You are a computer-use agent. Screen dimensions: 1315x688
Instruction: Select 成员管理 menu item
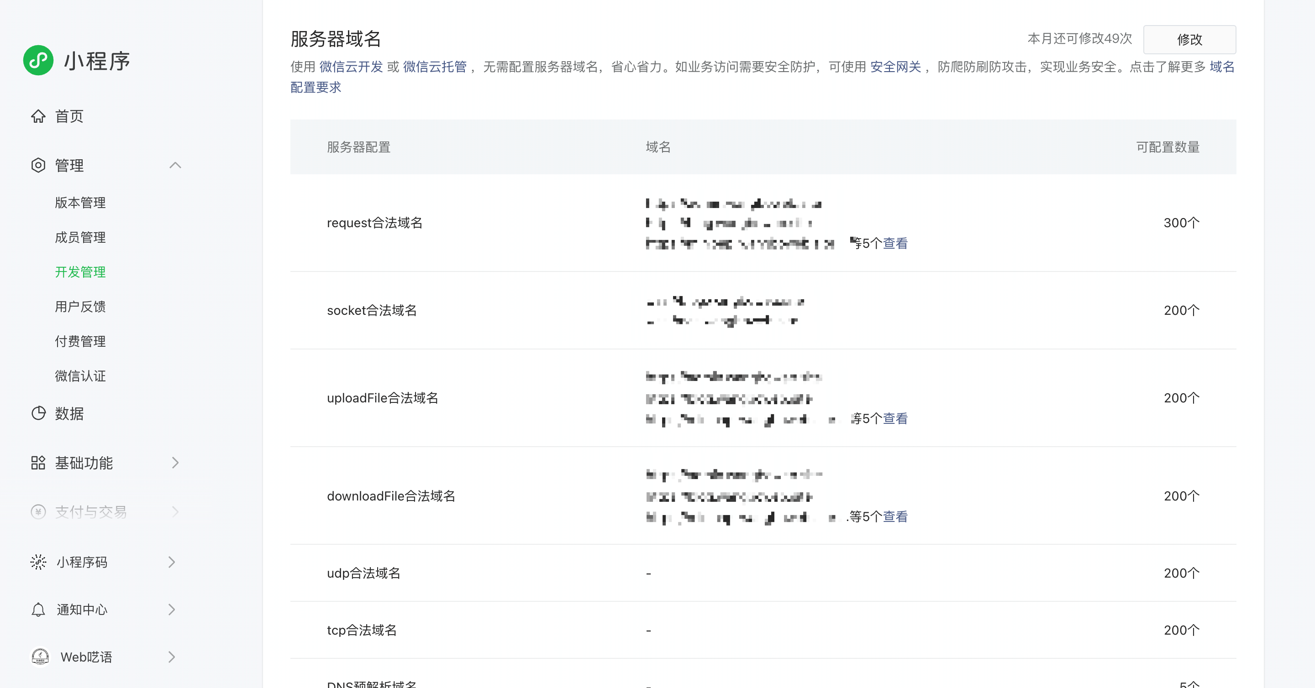80,237
